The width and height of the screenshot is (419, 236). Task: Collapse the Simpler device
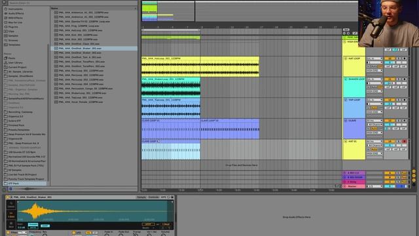coord(11,197)
